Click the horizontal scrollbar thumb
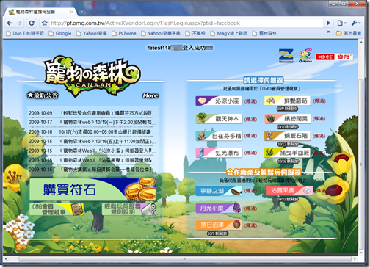370x268 pixels. point(185,259)
